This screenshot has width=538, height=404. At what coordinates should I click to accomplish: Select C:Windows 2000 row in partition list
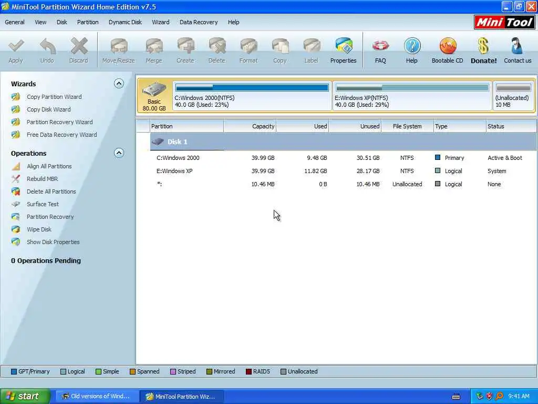[343, 158]
